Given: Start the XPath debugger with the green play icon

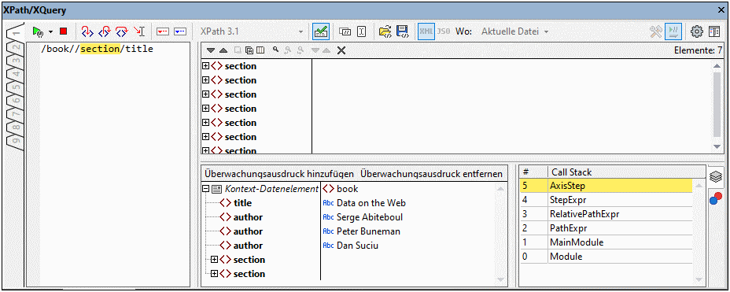Looking at the screenshot, I should pos(37,31).
